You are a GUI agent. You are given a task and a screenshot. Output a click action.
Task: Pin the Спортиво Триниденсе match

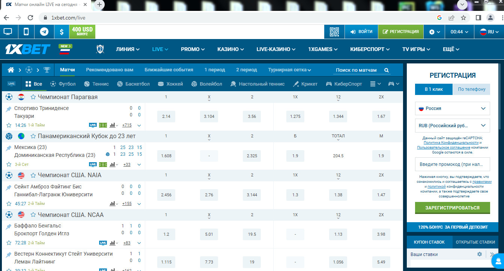(9, 109)
